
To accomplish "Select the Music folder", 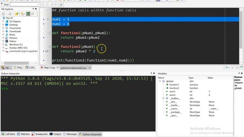I will [x=12, y=35].
